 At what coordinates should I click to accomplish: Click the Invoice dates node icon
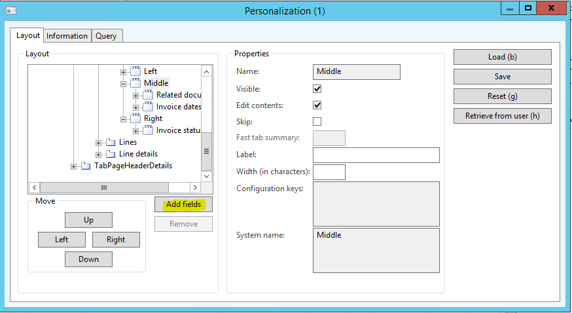(x=148, y=107)
